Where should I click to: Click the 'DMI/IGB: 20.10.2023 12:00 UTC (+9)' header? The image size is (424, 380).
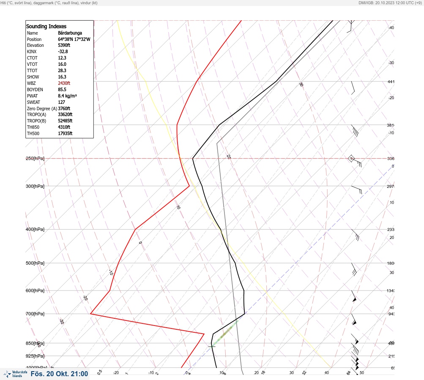tap(390, 3)
